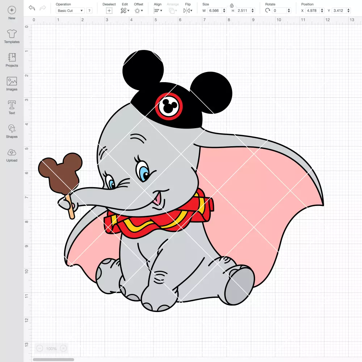Click the X position field
The height and width of the screenshot is (362, 362).
pyautogui.click(x=312, y=10)
